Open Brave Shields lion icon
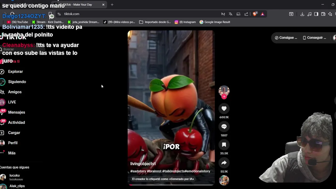The image size is (336, 189). pyautogui.click(x=255, y=14)
